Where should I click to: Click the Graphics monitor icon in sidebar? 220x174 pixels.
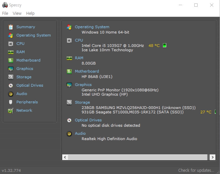[x=11, y=69]
